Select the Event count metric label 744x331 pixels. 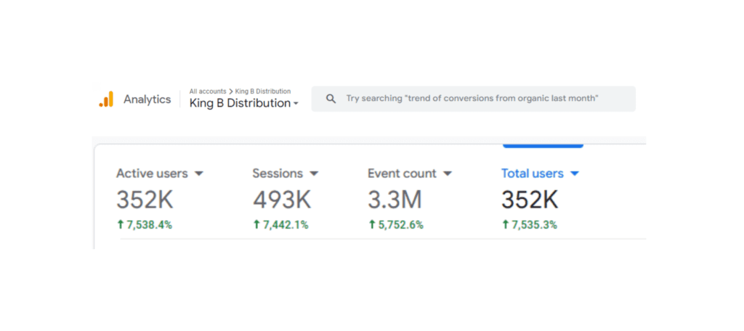(402, 173)
